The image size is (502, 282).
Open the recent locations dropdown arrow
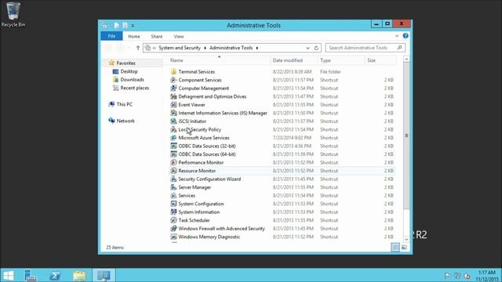point(129,48)
